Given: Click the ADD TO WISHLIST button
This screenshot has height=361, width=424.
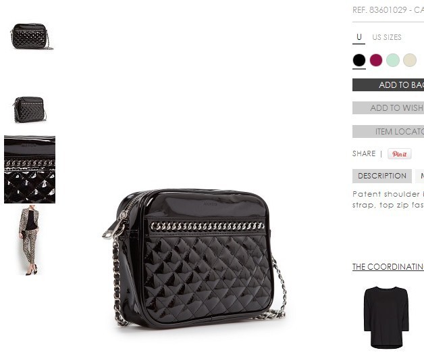Looking at the screenshot, I should (x=388, y=108).
